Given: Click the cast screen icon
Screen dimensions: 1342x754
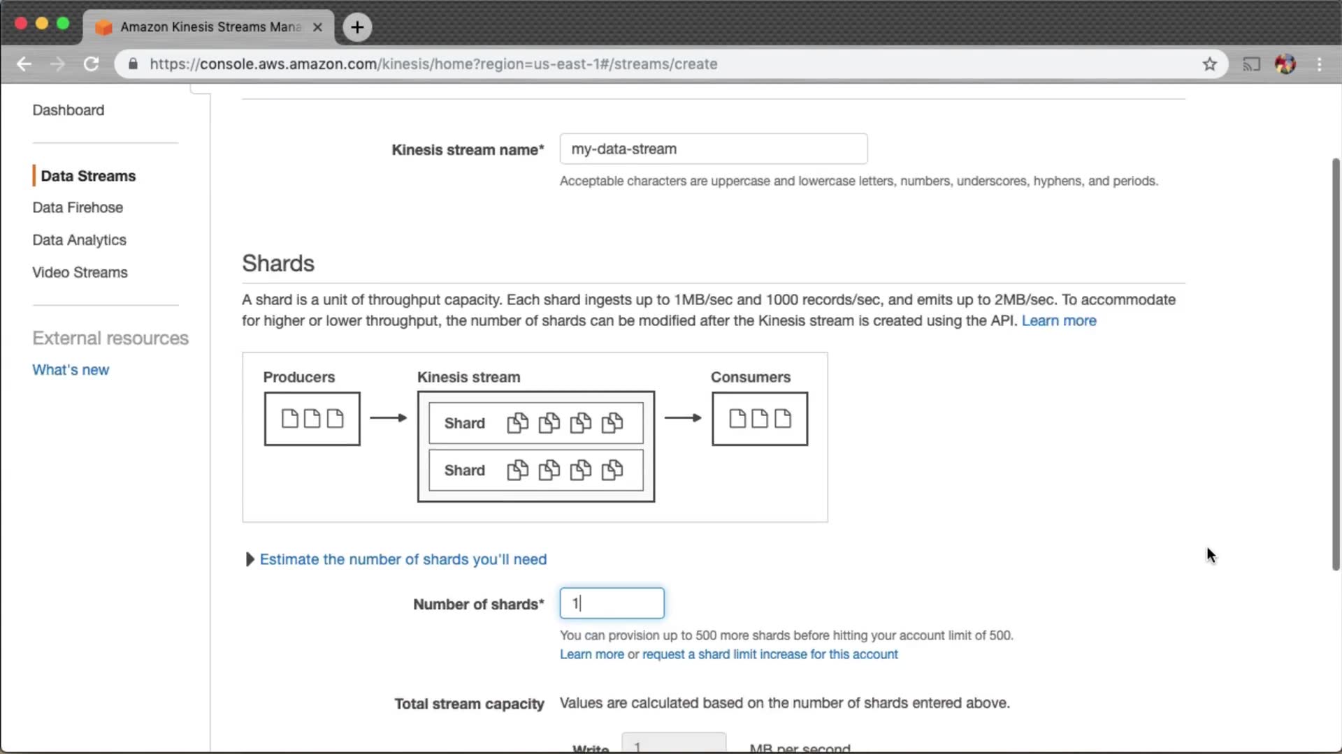Looking at the screenshot, I should click(x=1251, y=64).
